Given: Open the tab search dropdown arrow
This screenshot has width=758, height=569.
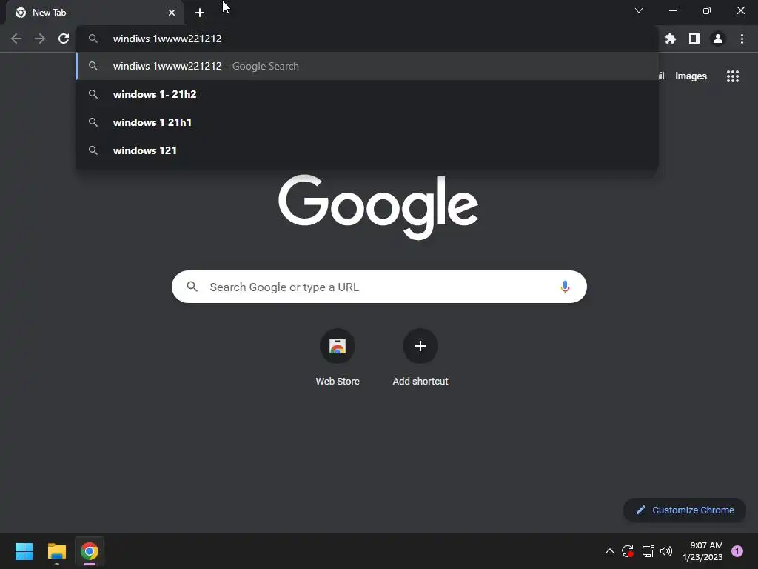Looking at the screenshot, I should pyautogui.click(x=639, y=10).
